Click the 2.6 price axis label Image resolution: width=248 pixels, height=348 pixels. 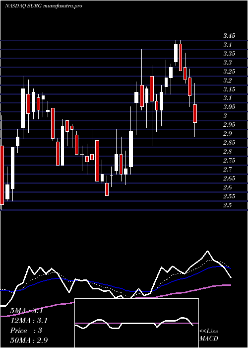[x=227, y=187]
